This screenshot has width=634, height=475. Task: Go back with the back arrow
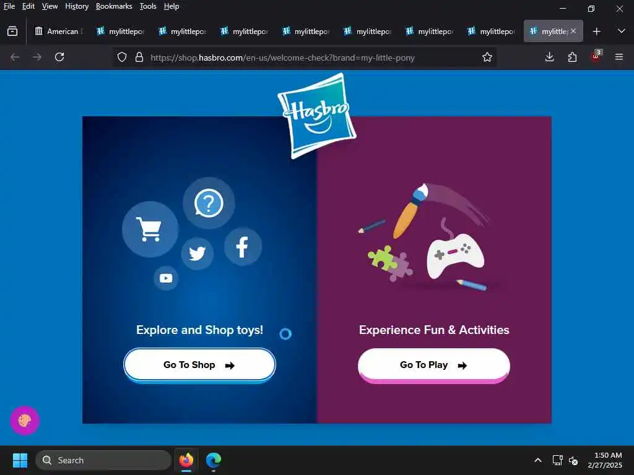[x=15, y=58]
